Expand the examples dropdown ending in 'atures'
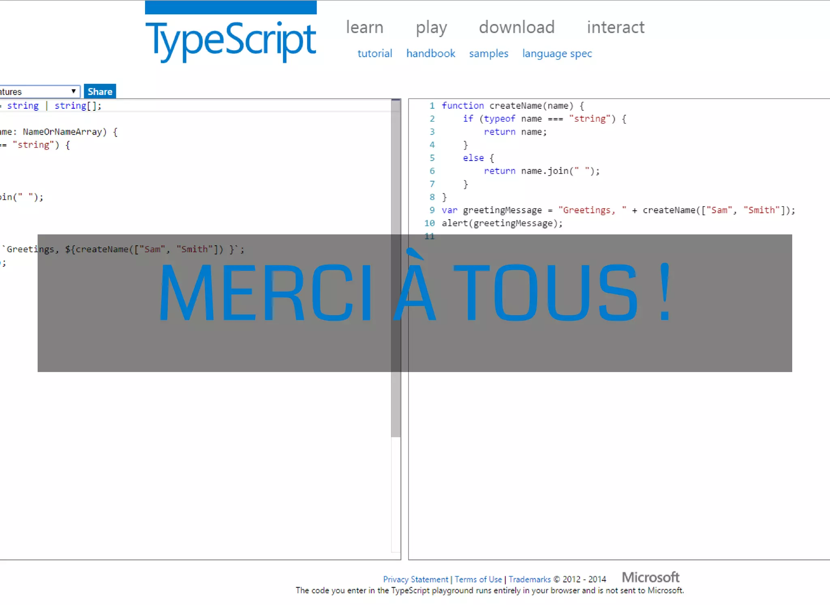Screen dimensions: 830x605 coord(40,92)
